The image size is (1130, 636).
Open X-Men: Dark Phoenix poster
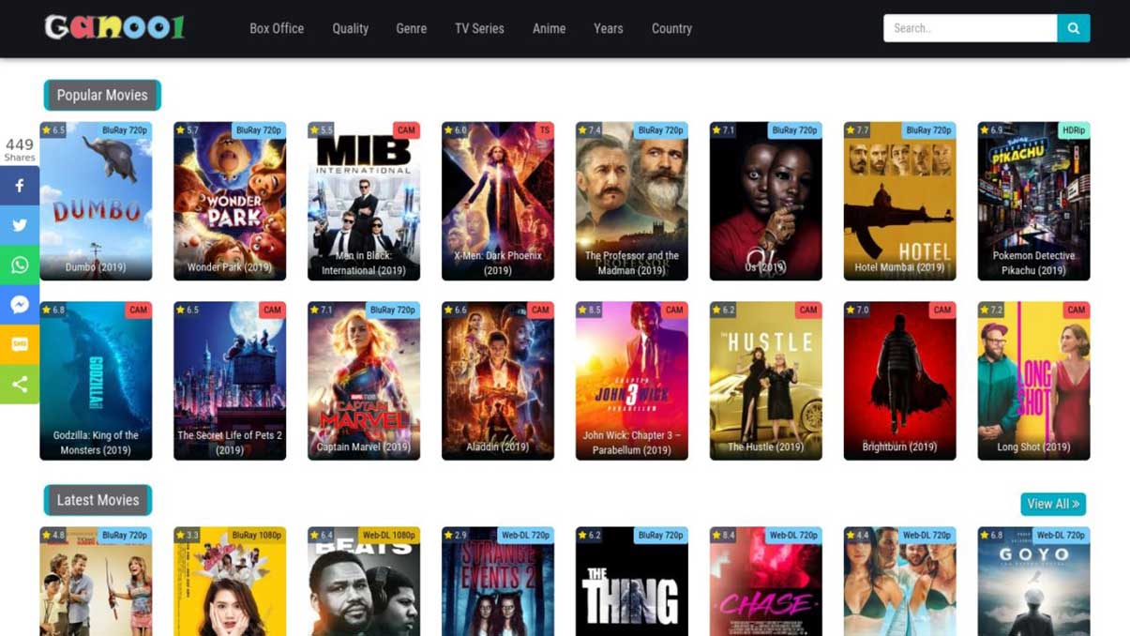click(498, 201)
